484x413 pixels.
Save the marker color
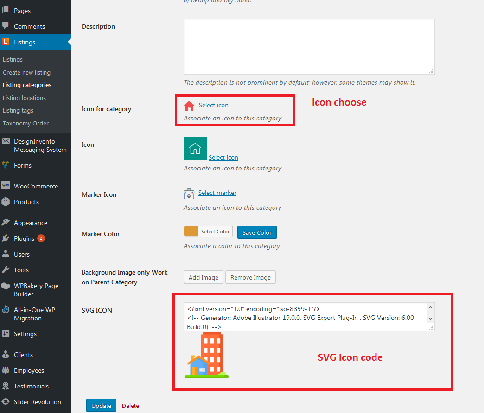[257, 232]
